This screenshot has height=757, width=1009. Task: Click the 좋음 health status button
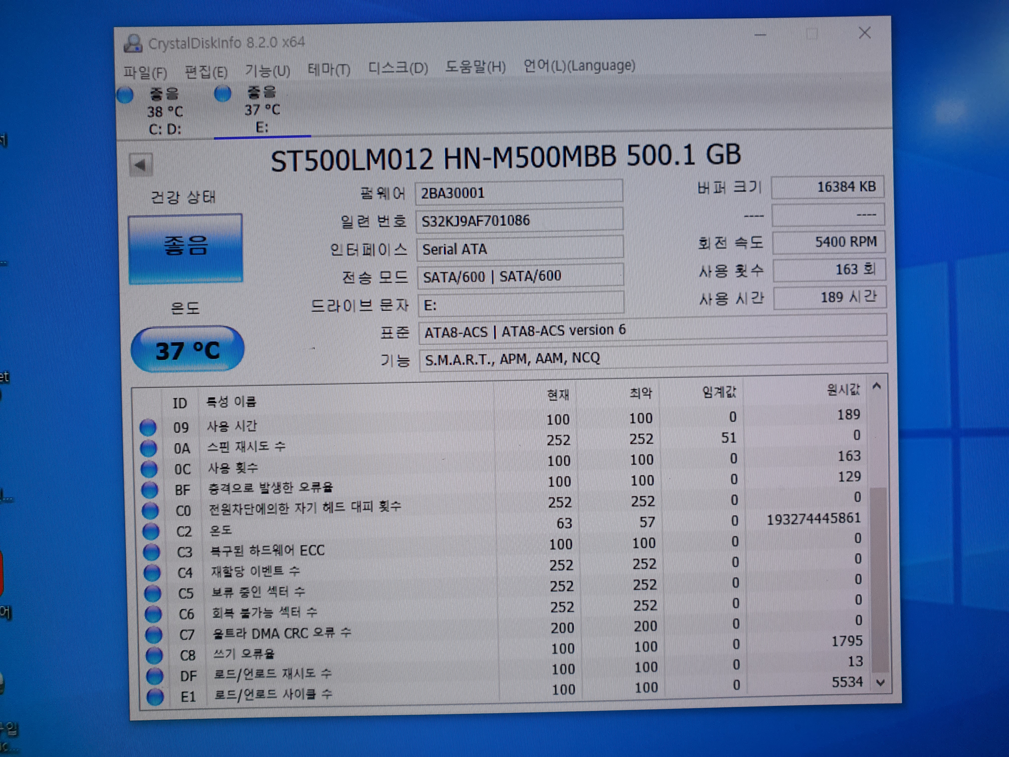(186, 249)
